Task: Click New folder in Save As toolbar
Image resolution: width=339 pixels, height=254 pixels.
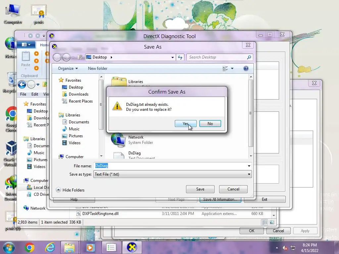Action: 98,68
